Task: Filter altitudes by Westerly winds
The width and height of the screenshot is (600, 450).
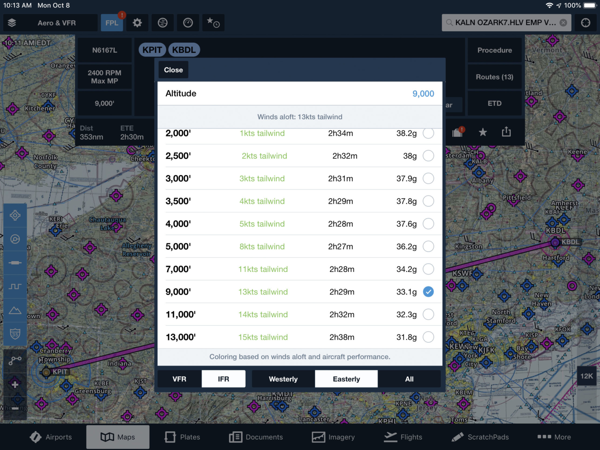Action: point(283,379)
